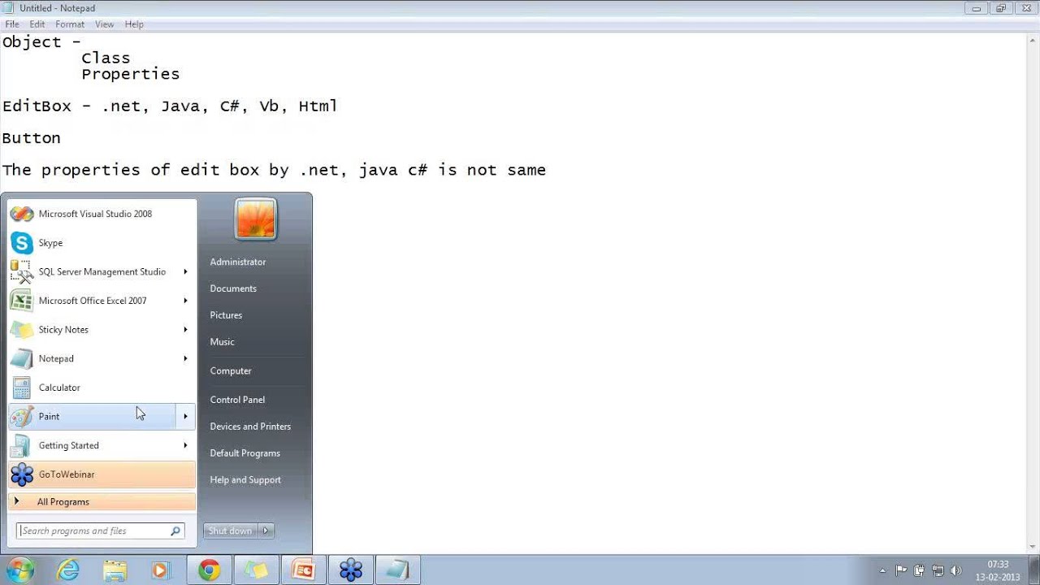This screenshot has width=1040, height=585.
Task: Expand Excel 2007 jump list arrow
Action: point(185,301)
